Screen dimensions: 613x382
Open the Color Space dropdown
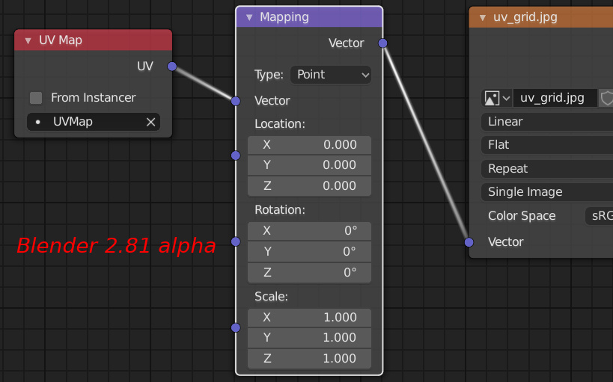(x=600, y=216)
